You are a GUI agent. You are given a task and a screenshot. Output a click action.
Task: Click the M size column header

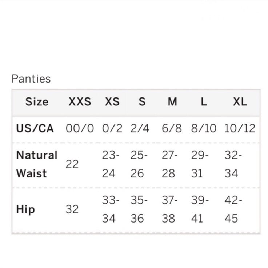click(172, 102)
